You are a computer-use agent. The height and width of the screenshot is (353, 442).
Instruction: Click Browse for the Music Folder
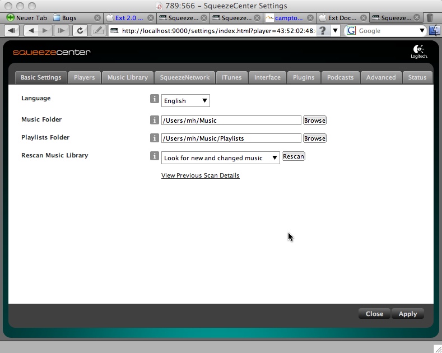click(314, 120)
